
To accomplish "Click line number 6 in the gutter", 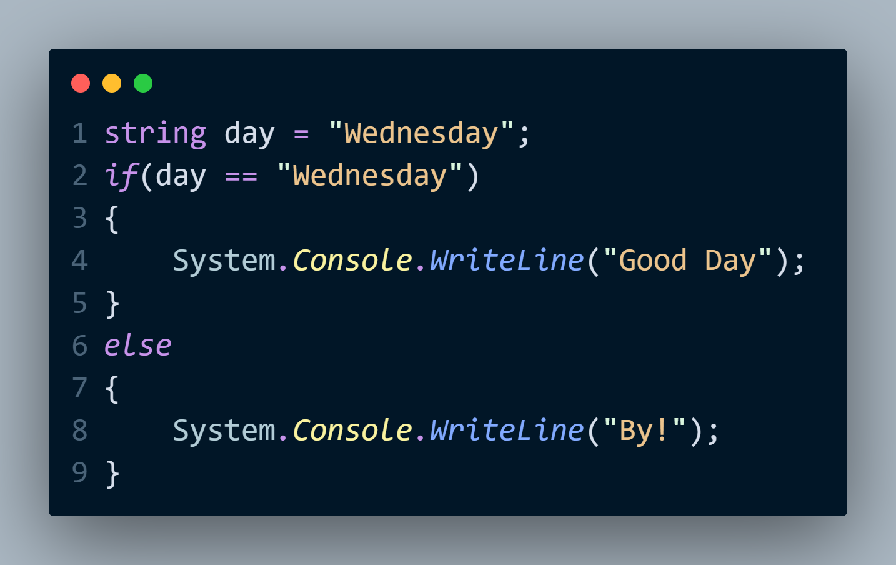I will pyautogui.click(x=79, y=346).
